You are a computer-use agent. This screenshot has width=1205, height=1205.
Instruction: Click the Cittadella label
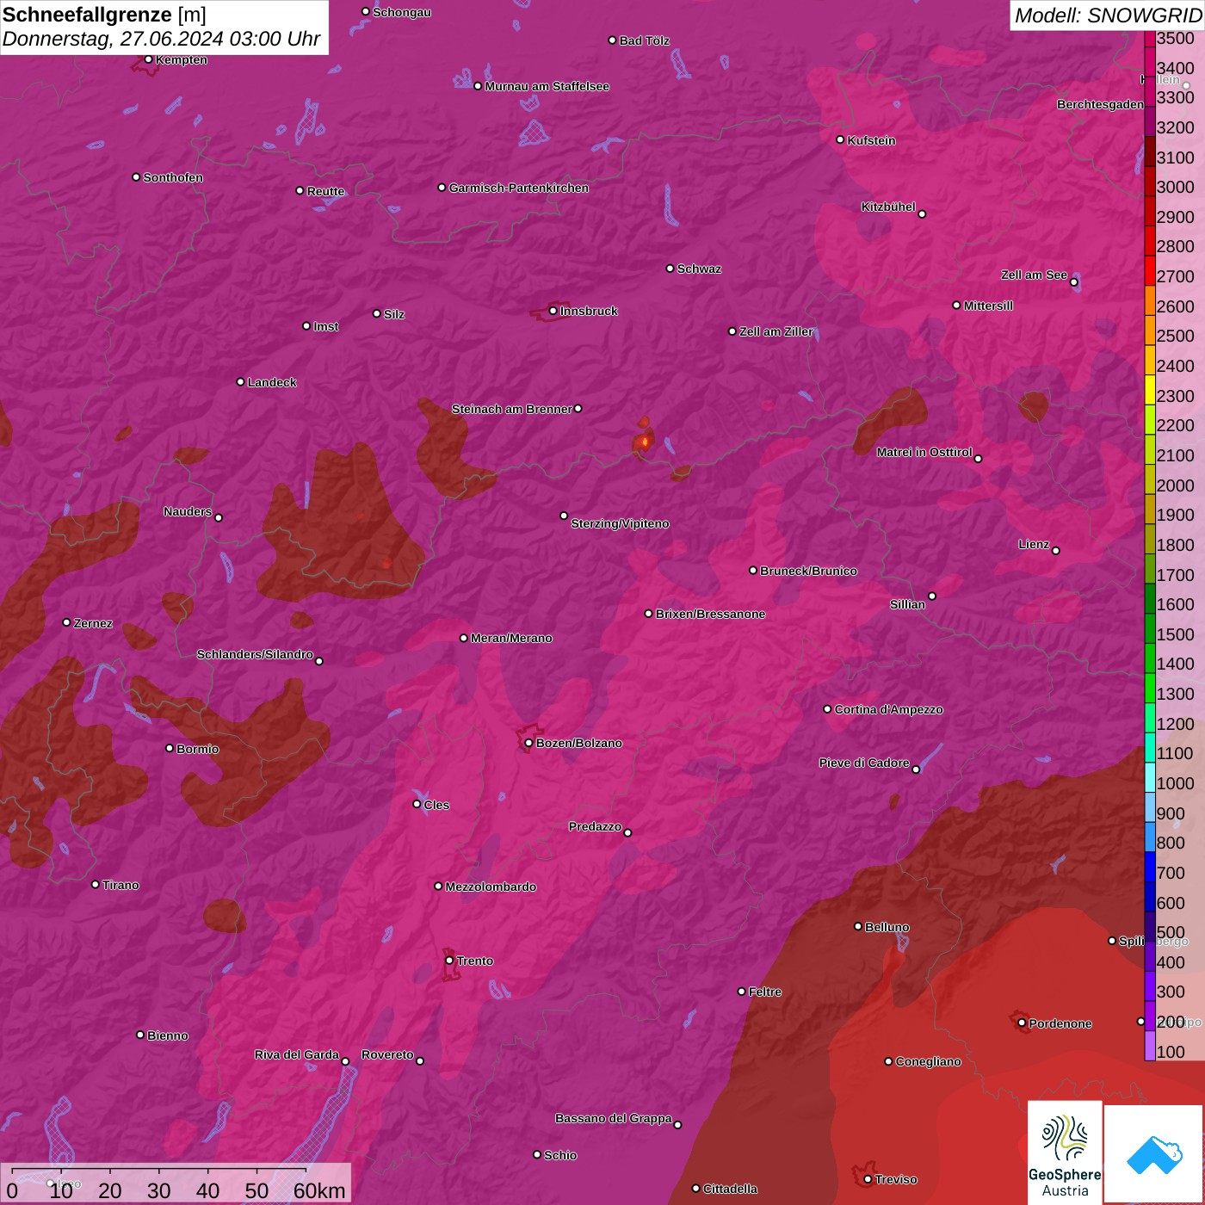coord(730,1189)
